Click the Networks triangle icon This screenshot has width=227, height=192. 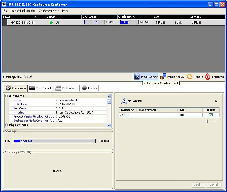point(124,101)
